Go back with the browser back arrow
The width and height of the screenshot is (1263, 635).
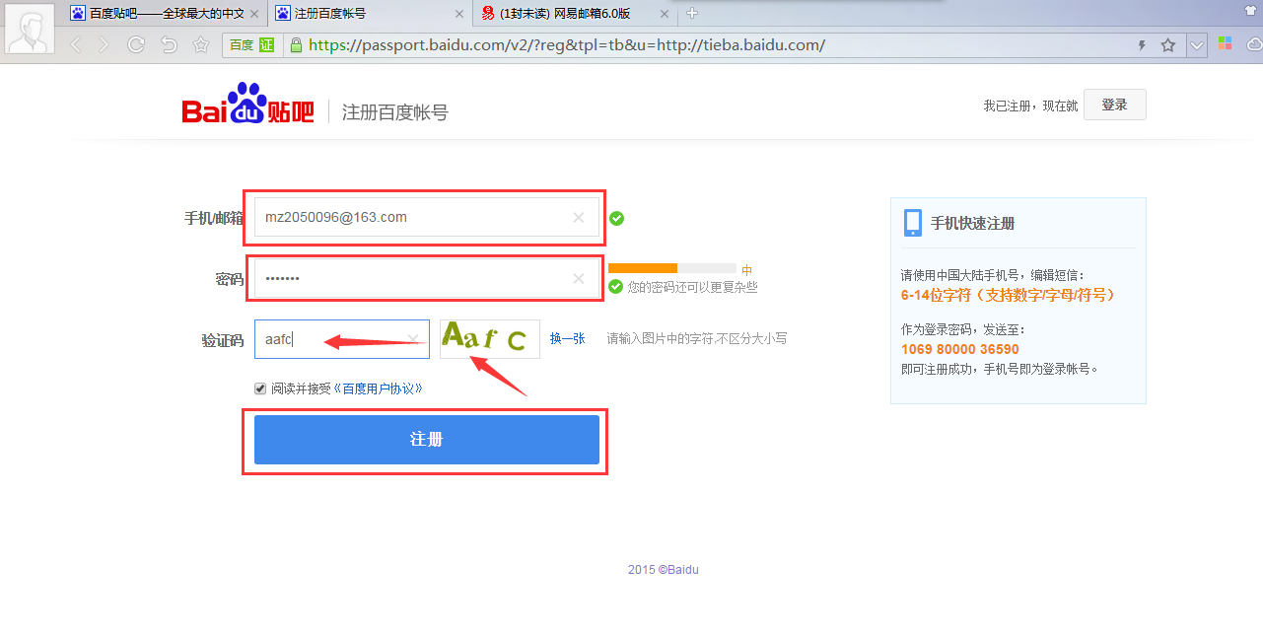point(75,44)
